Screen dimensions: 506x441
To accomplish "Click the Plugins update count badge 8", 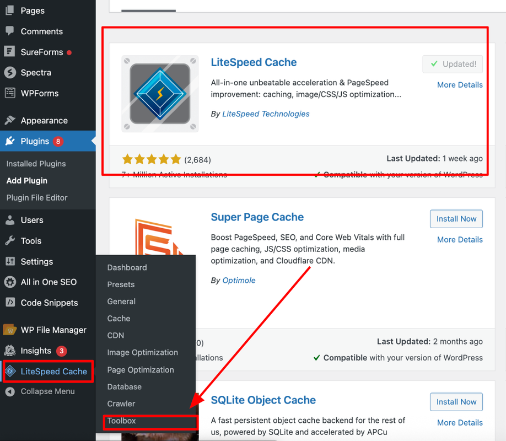I will pyautogui.click(x=58, y=141).
